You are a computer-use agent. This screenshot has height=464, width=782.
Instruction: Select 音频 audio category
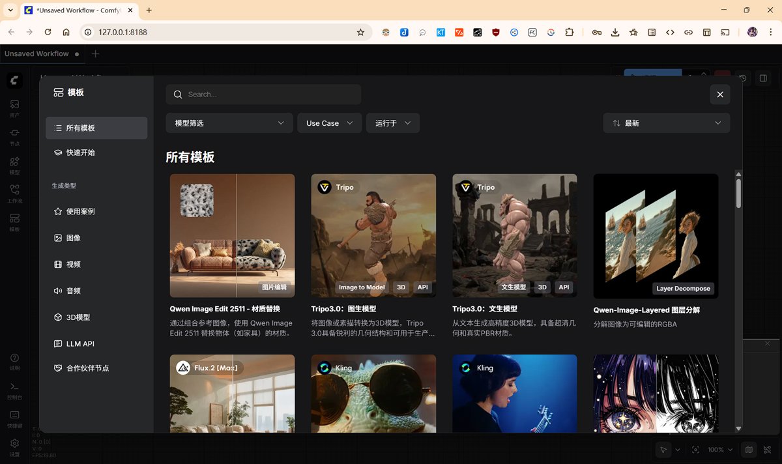click(96, 291)
